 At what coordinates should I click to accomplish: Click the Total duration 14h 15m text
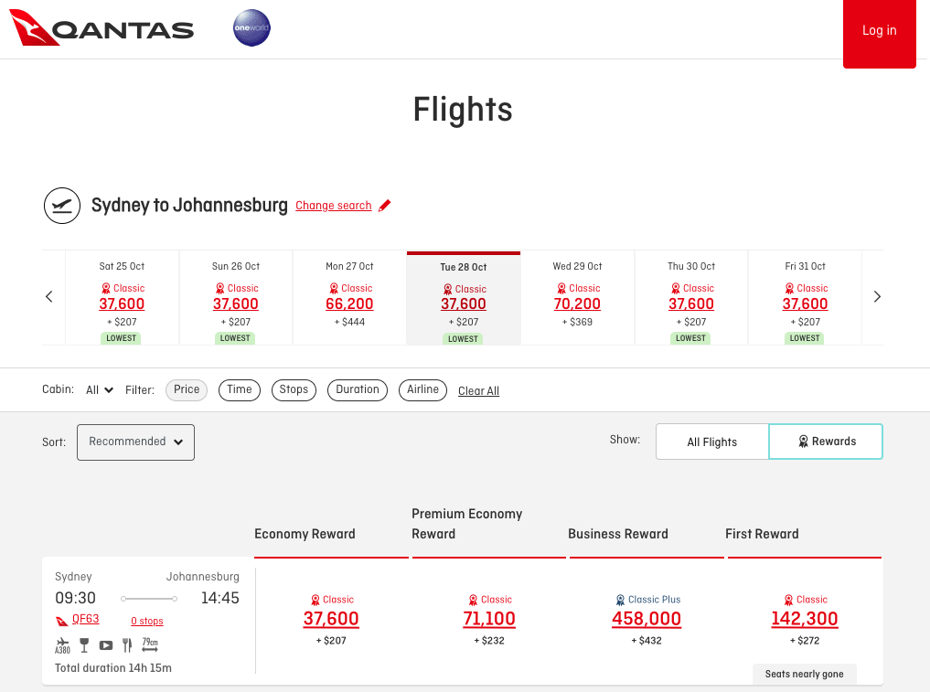(x=113, y=667)
